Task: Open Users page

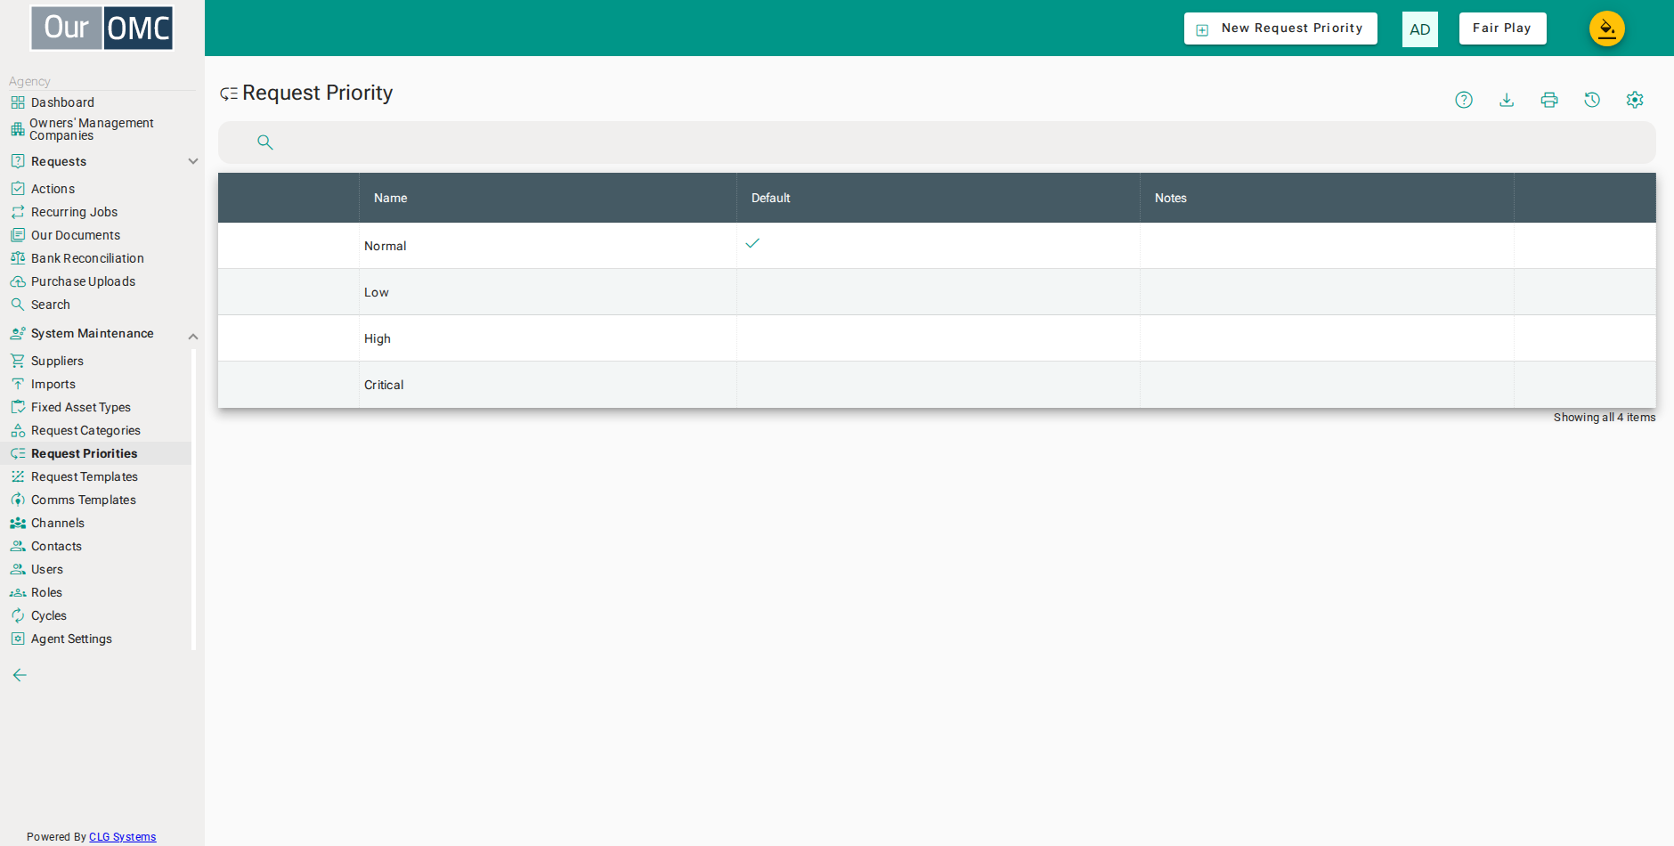Action: point(47,569)
